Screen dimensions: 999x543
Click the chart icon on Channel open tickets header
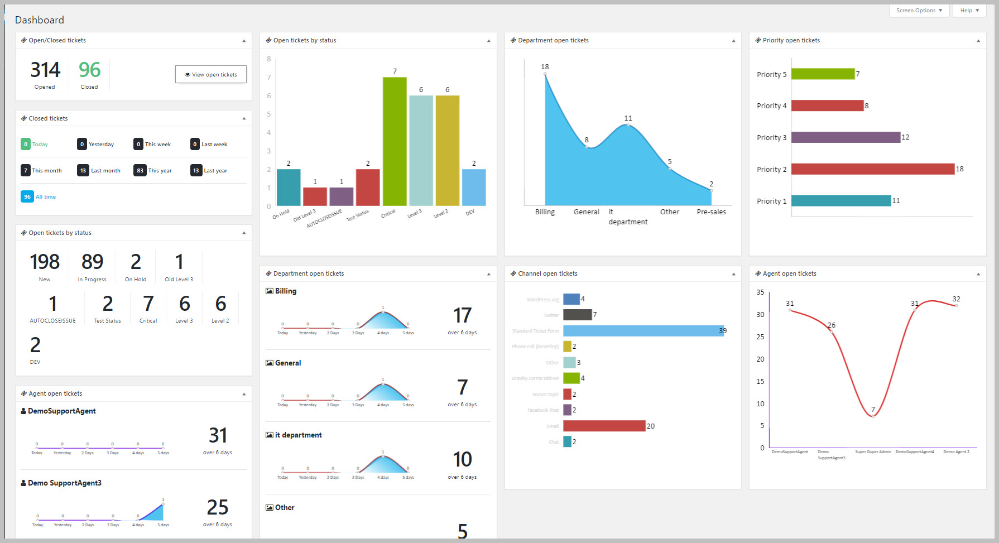tap(513, 273)
